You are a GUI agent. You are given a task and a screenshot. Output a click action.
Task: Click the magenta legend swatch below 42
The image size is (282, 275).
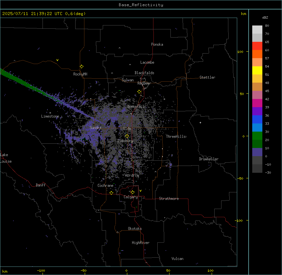(x=257, y=103)
